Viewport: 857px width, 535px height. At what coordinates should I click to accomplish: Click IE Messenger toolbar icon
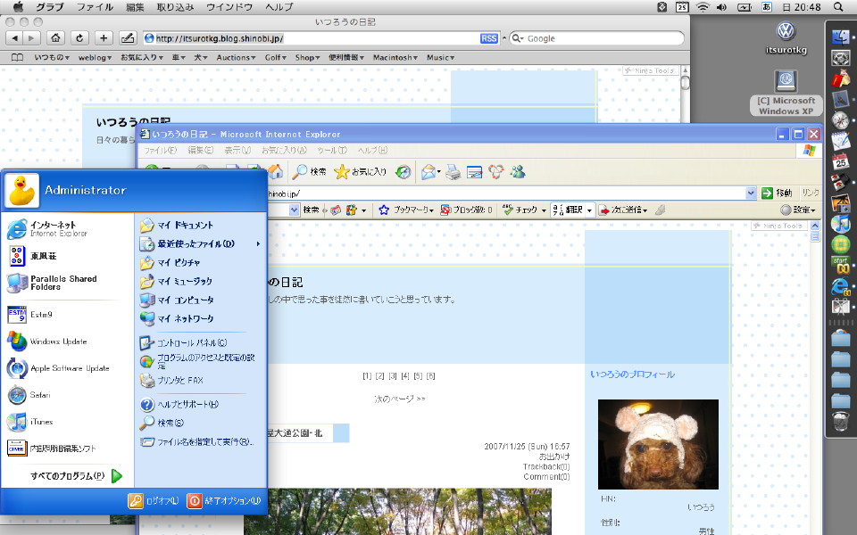pyautogui.click(x=518, y=172)
